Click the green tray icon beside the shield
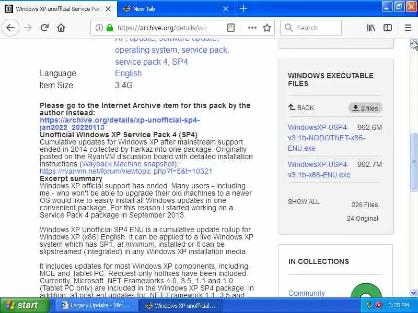Screen dimensions: 418x313 [369, 305]
